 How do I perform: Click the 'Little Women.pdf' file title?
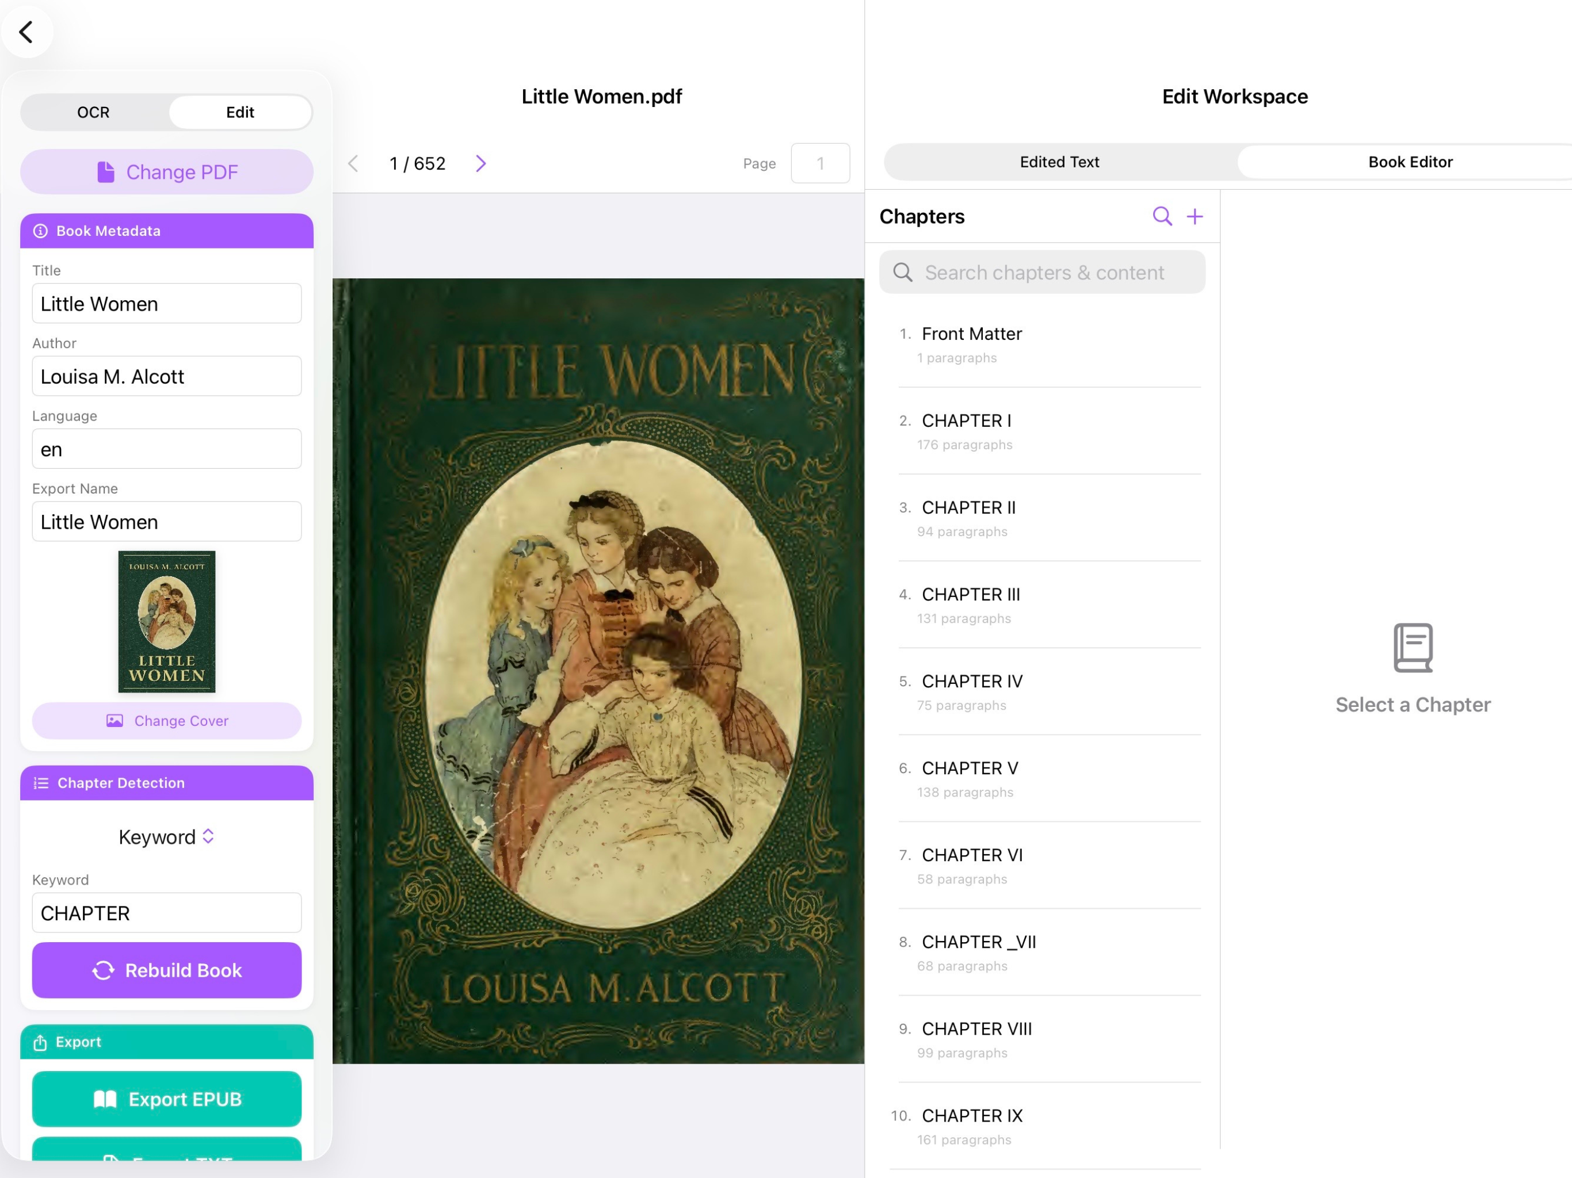tap(601, 97)
